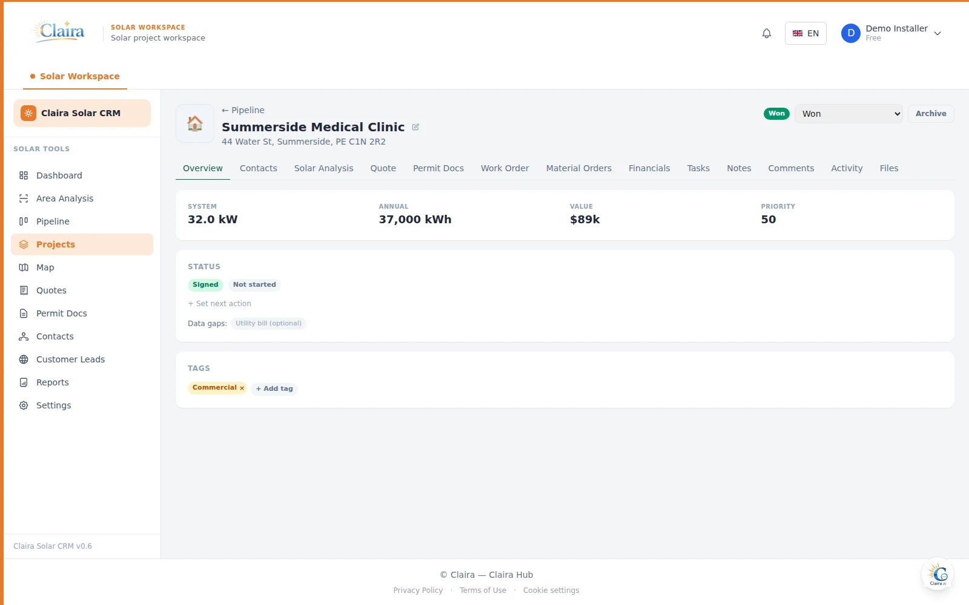Click the Not started status badge
The height and width of the screenshot is (605, 969).
click(254, 284)
